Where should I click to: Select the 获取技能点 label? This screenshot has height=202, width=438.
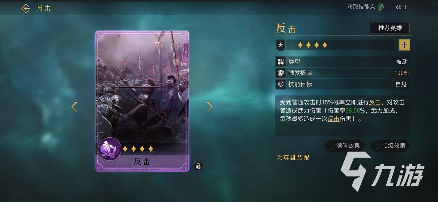[361, 7]
